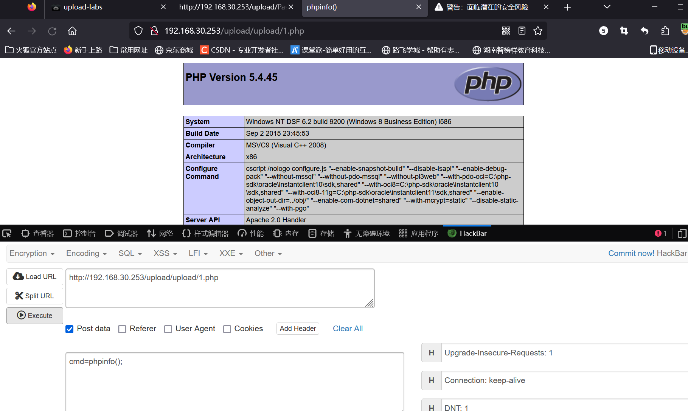Expand the Encoding dropdown
The width and height of the screenshot is (688, 411).
point(86,254)
